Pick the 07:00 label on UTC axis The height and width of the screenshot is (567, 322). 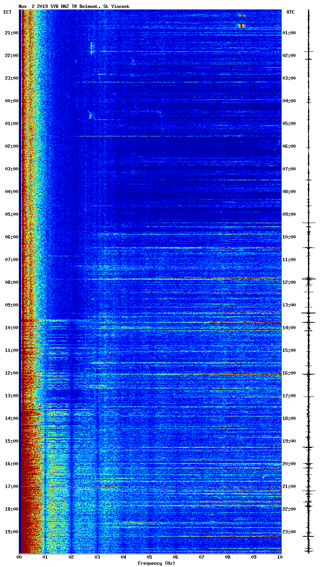(x=289, y=169)
